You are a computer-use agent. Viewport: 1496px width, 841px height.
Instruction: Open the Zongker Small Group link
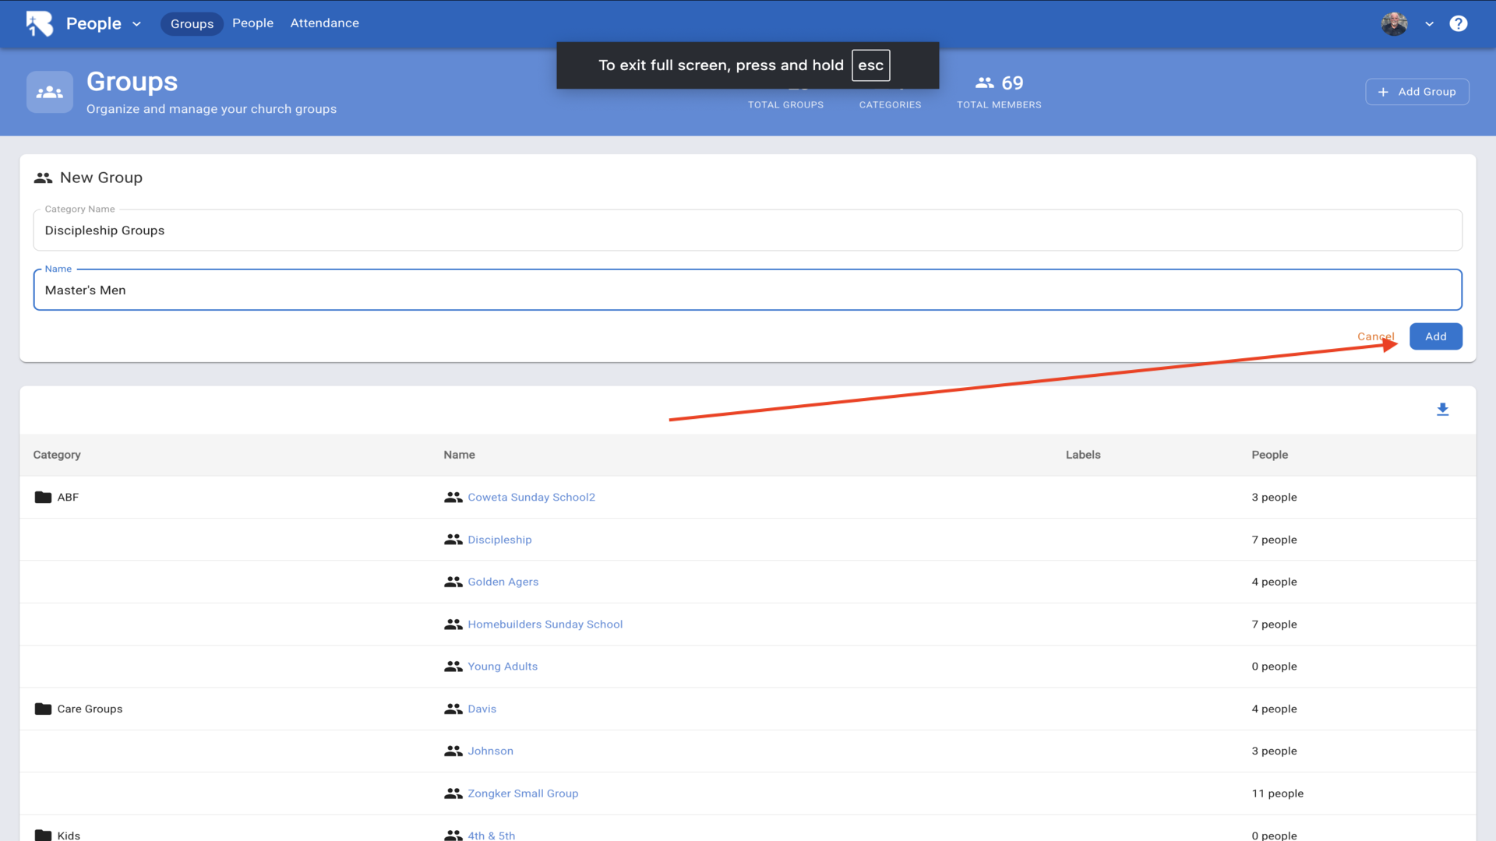tap(523, 793)
